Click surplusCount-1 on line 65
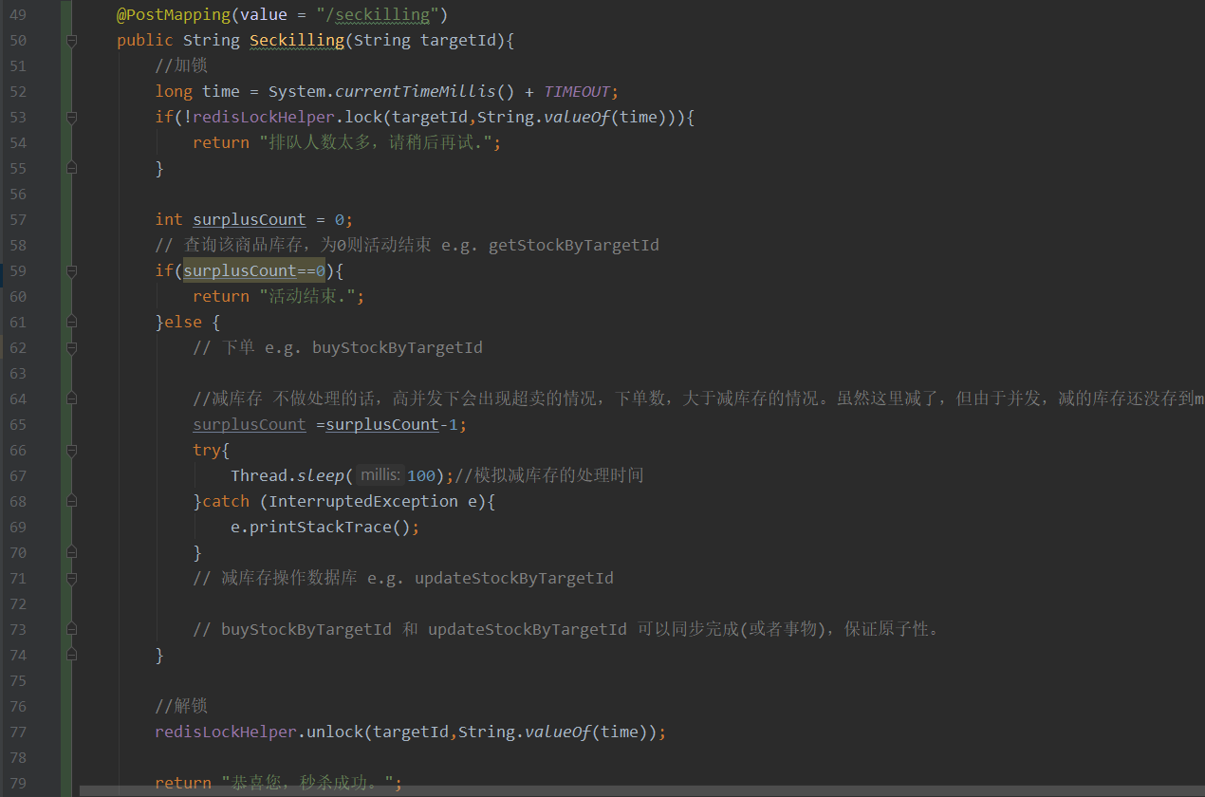 392,425
